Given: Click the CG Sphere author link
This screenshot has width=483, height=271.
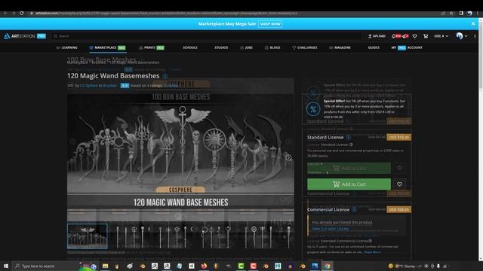Looking at the screenshot, I should (89, 86).
